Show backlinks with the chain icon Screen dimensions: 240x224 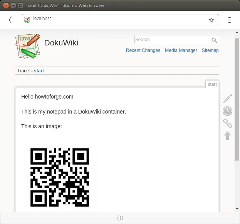point(228,123)
